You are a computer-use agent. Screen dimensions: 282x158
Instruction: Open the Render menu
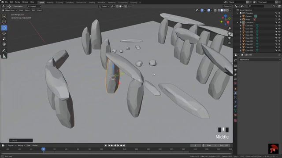pyautogui.click(x=18, y=2)
